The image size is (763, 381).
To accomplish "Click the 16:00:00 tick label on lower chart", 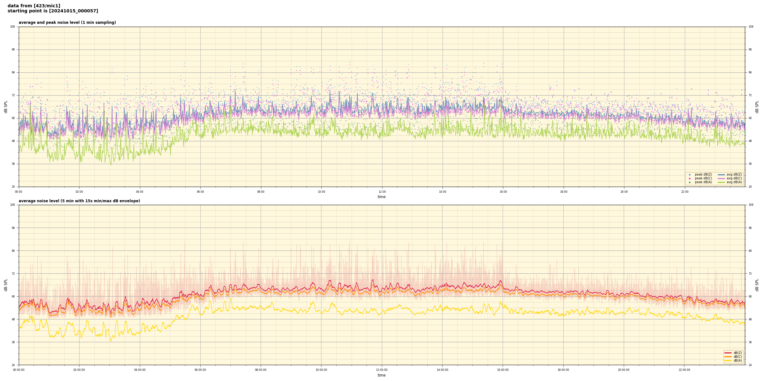I will pos(503,370).
